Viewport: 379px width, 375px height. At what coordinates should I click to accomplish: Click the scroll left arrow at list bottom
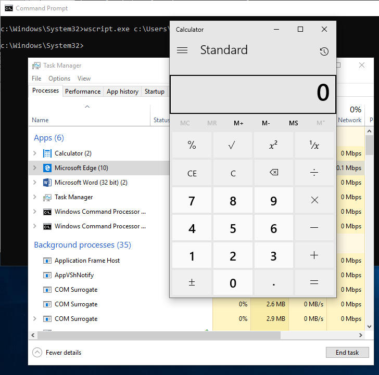click(33, 335)
